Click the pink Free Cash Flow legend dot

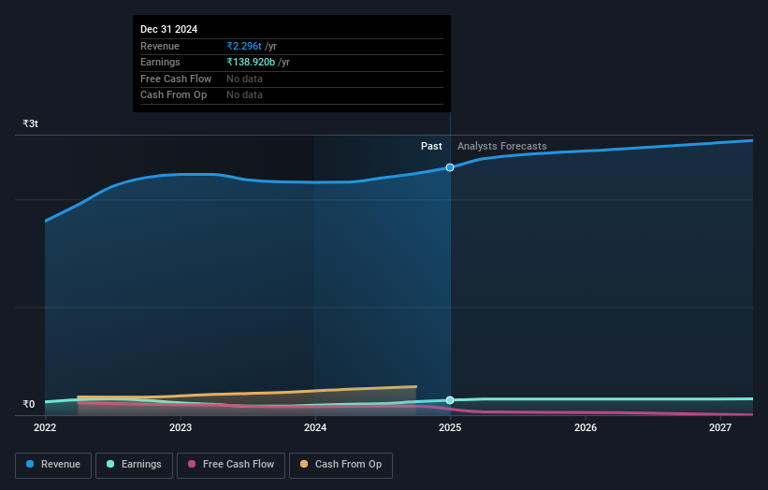[192, 464]
